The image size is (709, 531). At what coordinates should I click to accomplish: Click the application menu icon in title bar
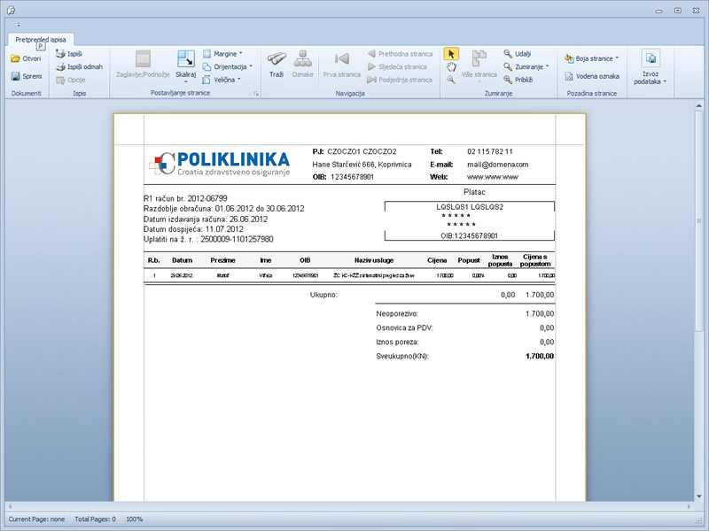[x=12, y=10]
